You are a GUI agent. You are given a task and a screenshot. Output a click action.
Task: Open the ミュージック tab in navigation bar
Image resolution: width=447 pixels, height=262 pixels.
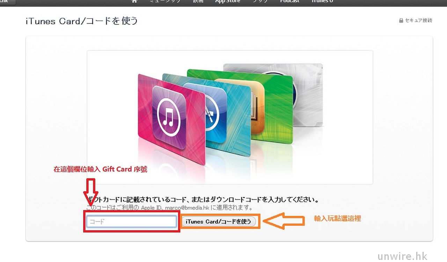(165, 1)
